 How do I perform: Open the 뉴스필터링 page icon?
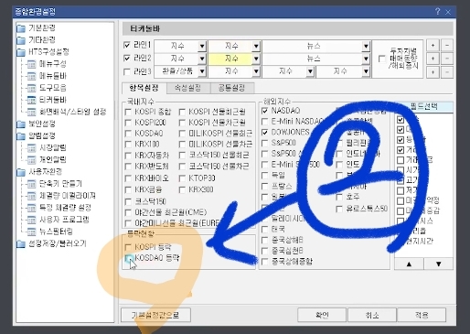point(32,232)
